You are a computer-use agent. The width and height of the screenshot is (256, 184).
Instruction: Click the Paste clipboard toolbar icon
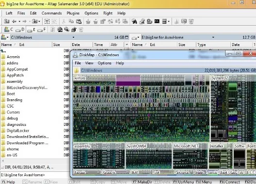(x=79, y=21)
